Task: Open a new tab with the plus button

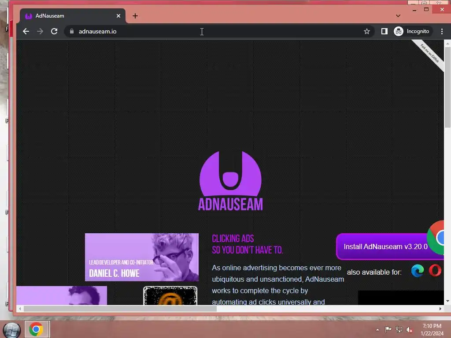Action: pos(135,16)
